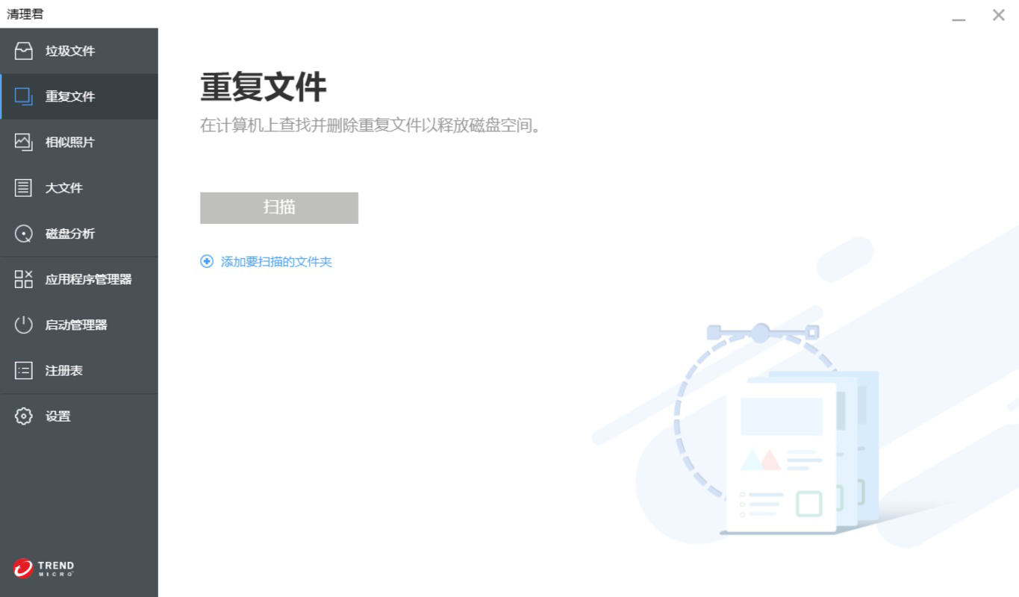Open 设置 label in sidebar
1019x597 pixels.
tap(58, 416)
